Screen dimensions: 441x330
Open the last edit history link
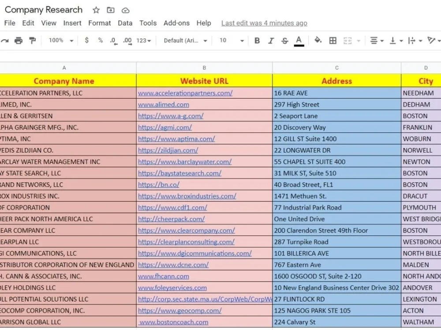(x=264, y=23)
